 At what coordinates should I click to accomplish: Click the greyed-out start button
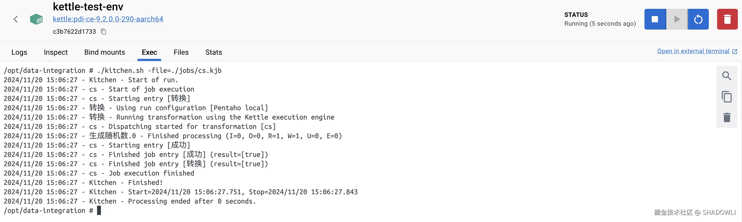coord(677,19)
